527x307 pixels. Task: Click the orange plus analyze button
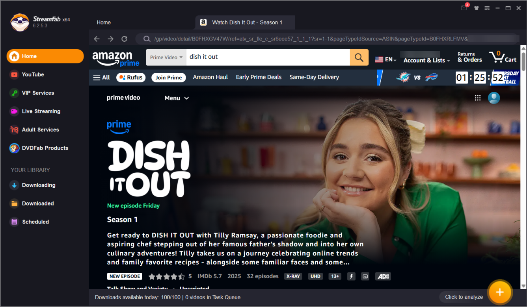[x=500, y=292]
